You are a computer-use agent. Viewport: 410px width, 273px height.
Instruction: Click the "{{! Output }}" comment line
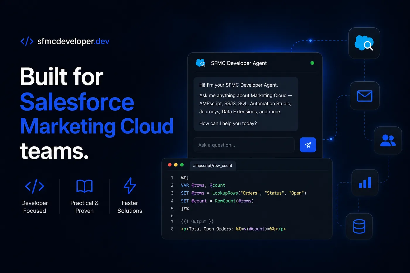197,222
